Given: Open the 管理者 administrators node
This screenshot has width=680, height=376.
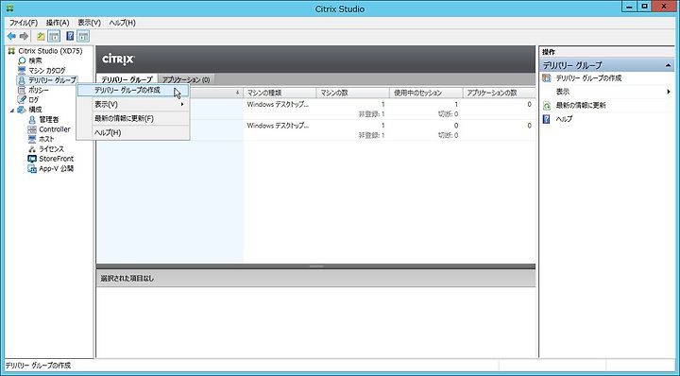Looking at the screenshot, I should click(x=48, y=119).
